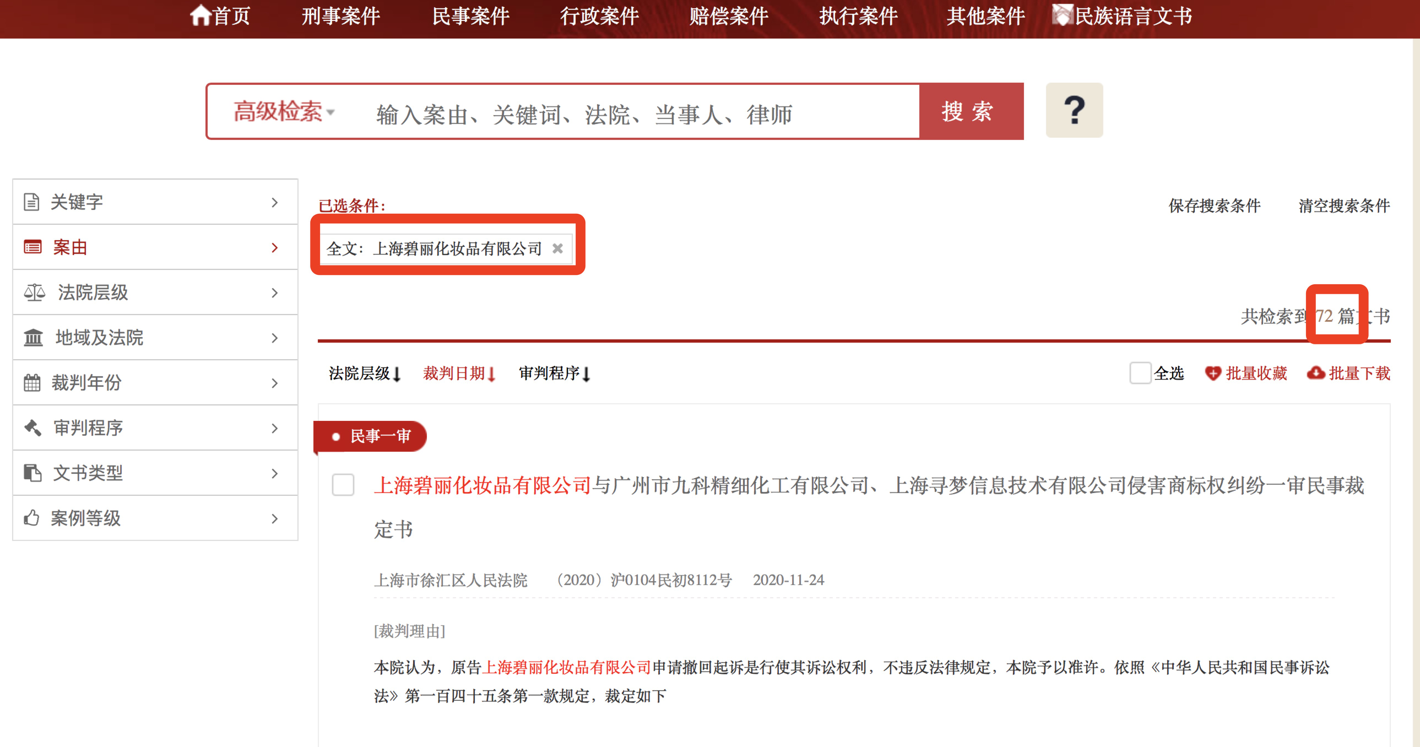Expand the 审判程序 filter chevron
This screenshot has width=1420, height=747.
click(x=274, y=429)
